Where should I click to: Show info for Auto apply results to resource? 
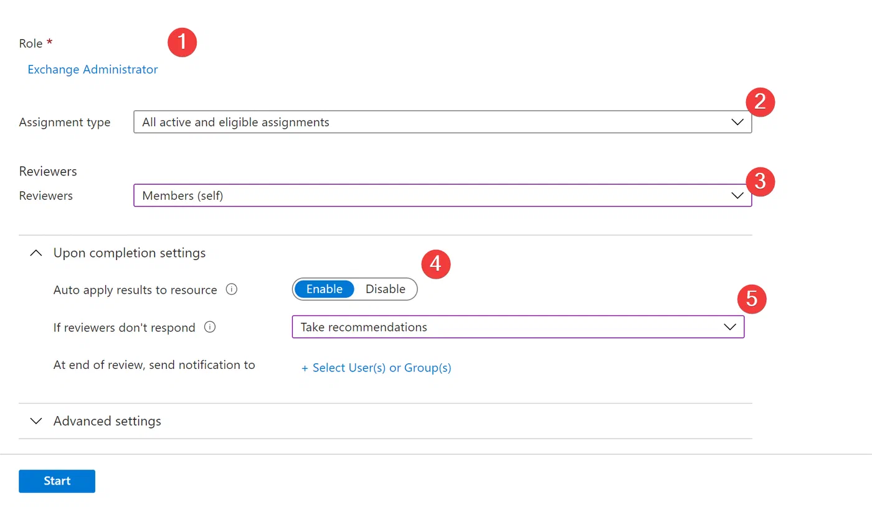(x=232, y=289)
